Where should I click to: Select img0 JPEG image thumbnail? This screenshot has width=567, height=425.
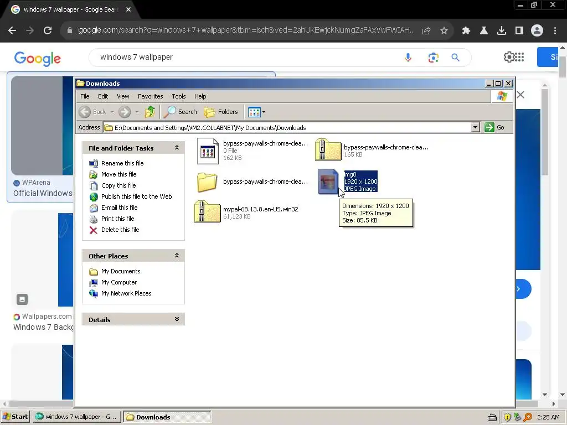coord(328,182)
